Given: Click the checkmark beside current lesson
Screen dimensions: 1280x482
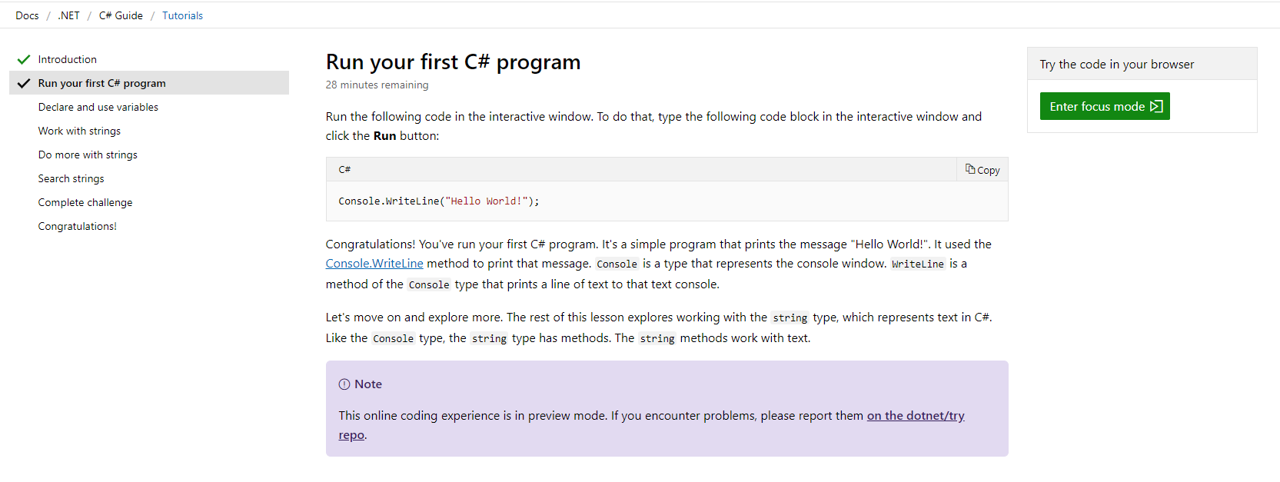Looking at the screenshot, I should [22, 82].
